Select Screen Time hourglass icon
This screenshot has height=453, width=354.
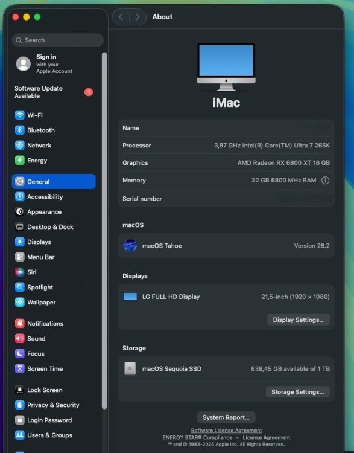pyautogui.click(x=20, y=368)
